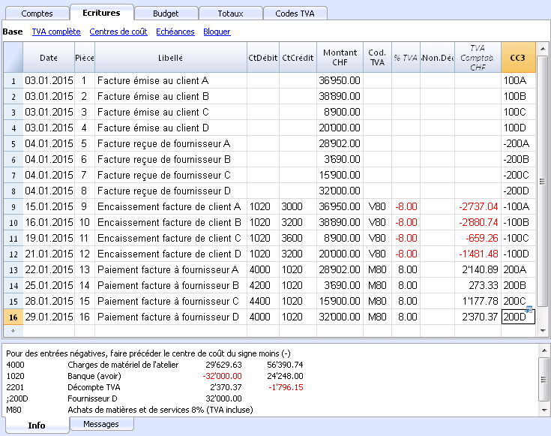Open the Echéances view
This screenshot has height=436, width=551.
[175, 32]
